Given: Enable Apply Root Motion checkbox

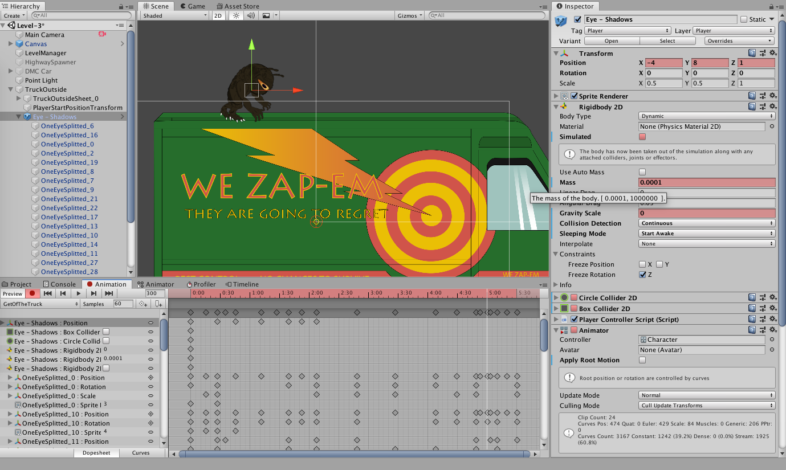Looking at the screenshot, I should tap(642, 360).
